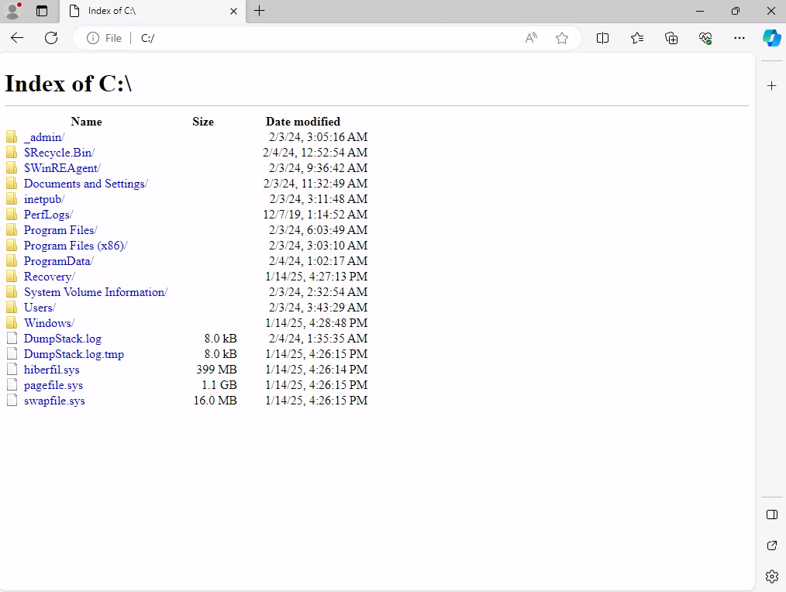
Task: Open the $WinREAgent folder
Action: [x=62, y=168]
